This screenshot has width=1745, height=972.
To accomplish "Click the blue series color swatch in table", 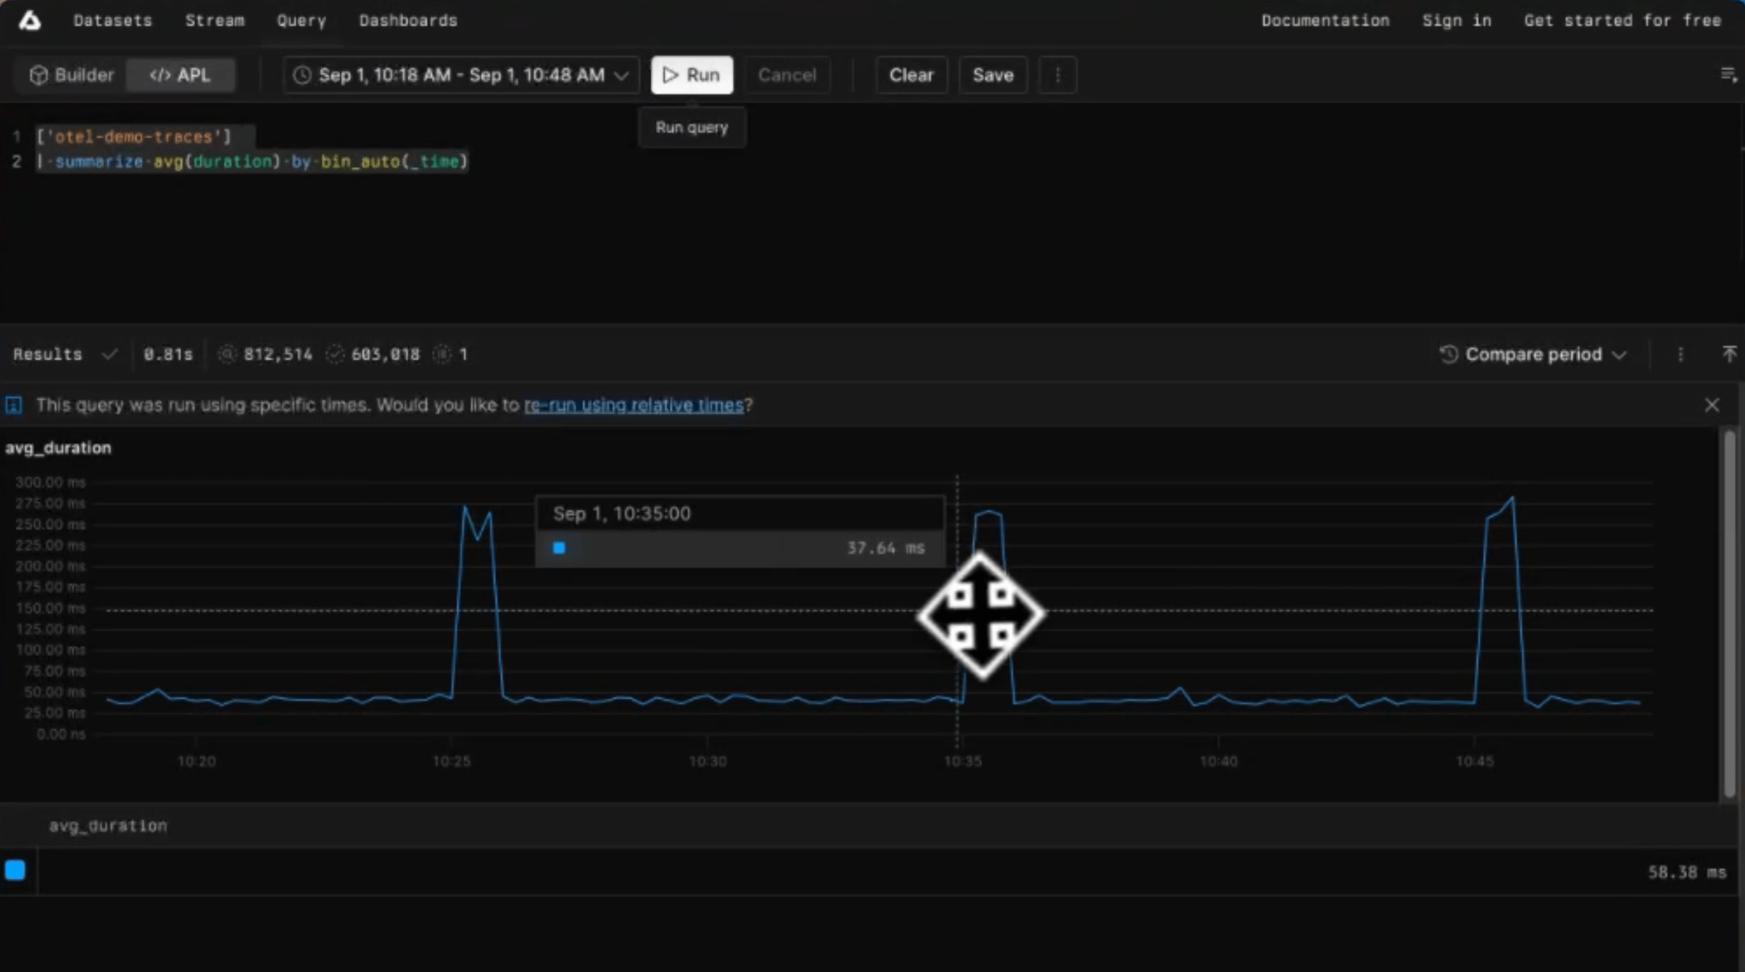I will pyautogui.click(x=15, y=870).
